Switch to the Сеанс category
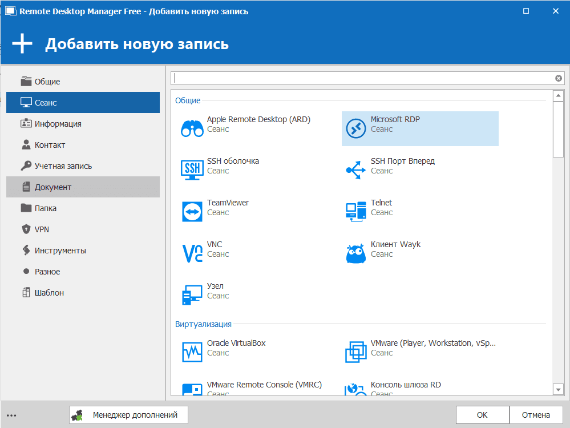 pyautogui.click(x=83, y=103)
